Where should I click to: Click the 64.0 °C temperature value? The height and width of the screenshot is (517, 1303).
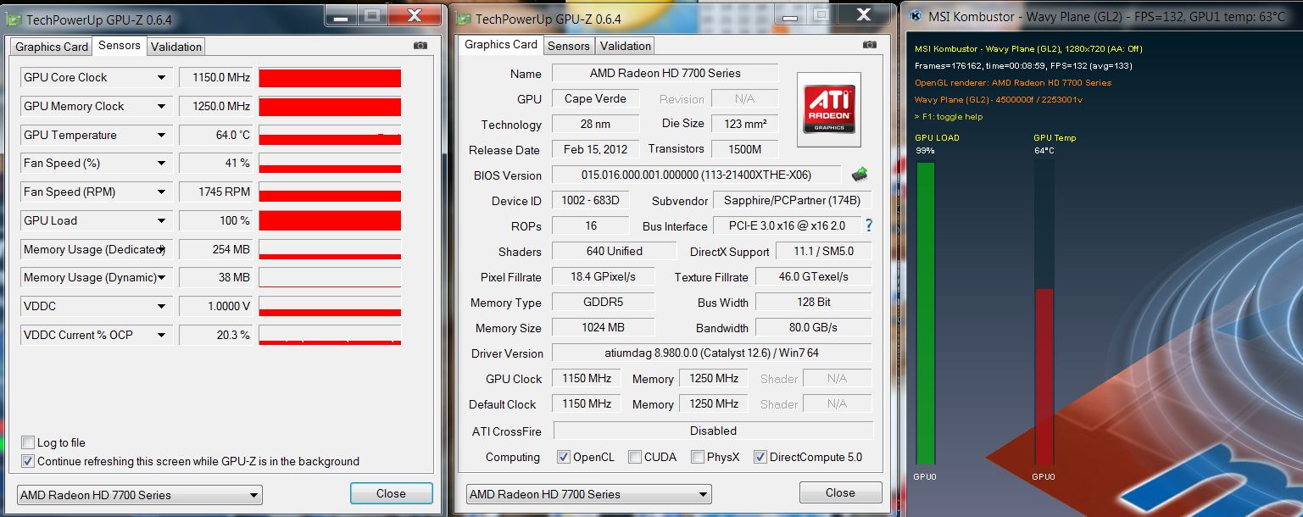(215, 136)
